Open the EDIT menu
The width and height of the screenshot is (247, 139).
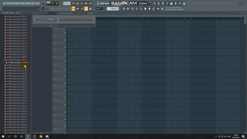pyautogui.click(x=8, y=3)
